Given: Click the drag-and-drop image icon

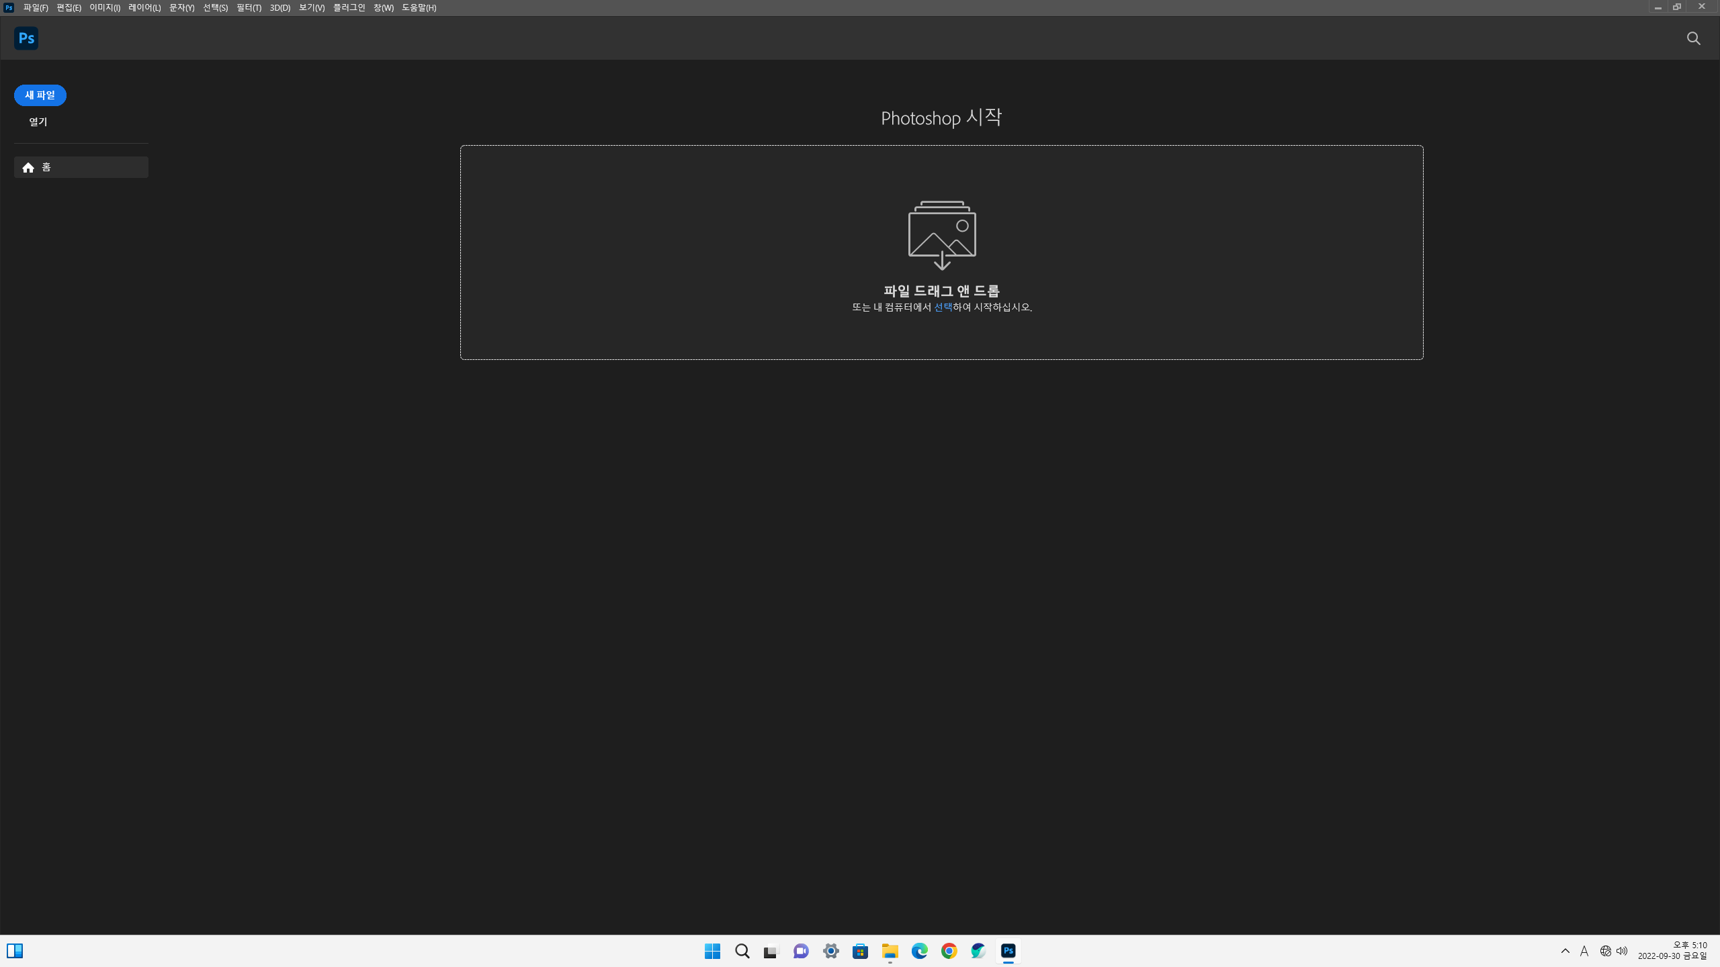Looking at the screenshot, I should (x=942, y=235).
